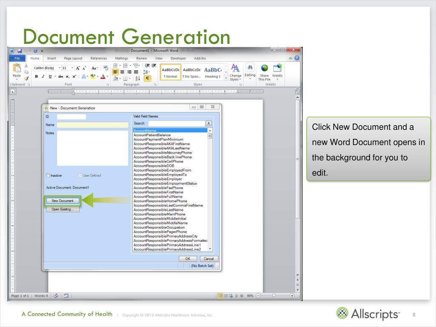Decrease the paragraph indent
This screenshot has height=327, width=436.
coord(147,66)
